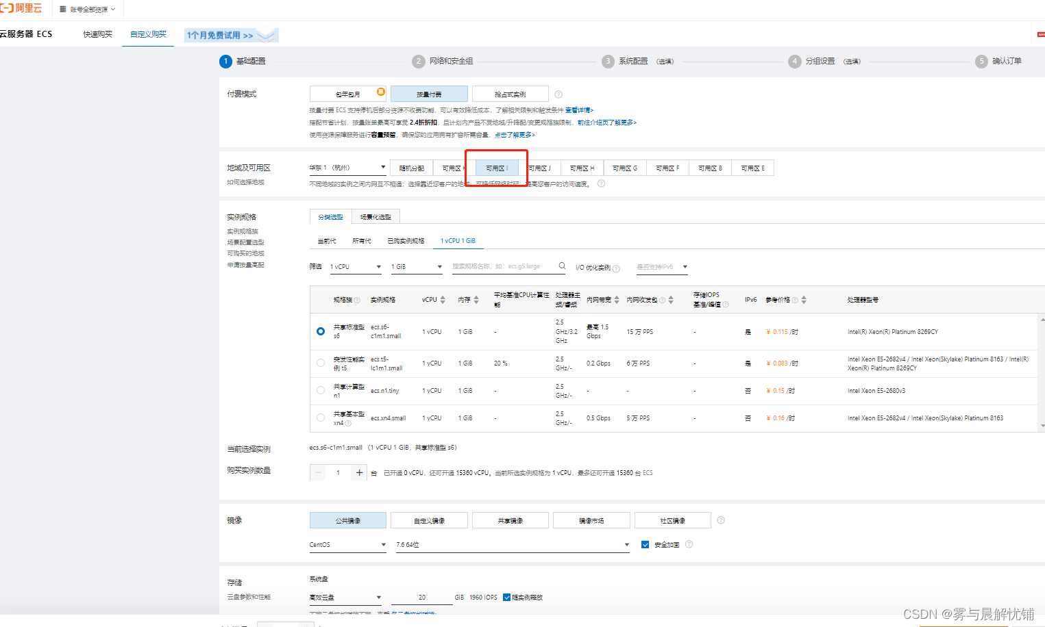Image resolution: width=1045 pixels, height=627 pixels.
Task: Select 可用区 G zone
Action: (625, 168)
